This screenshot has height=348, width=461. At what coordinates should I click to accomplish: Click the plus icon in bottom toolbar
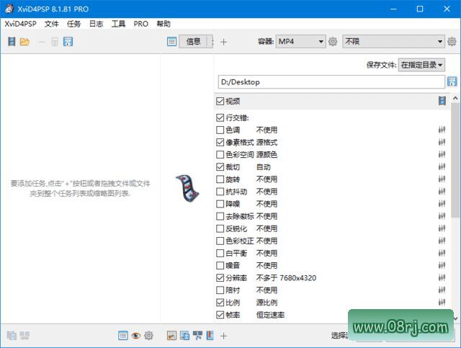point(223,336)
